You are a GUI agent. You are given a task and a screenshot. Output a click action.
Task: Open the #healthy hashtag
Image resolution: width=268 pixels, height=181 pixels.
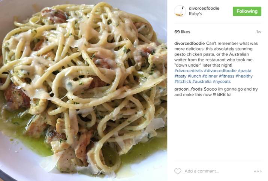[x=244, y=76]
